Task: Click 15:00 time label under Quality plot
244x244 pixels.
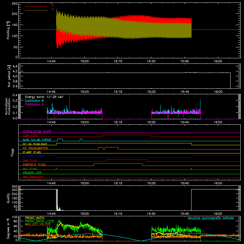Action: pos(84,214)
